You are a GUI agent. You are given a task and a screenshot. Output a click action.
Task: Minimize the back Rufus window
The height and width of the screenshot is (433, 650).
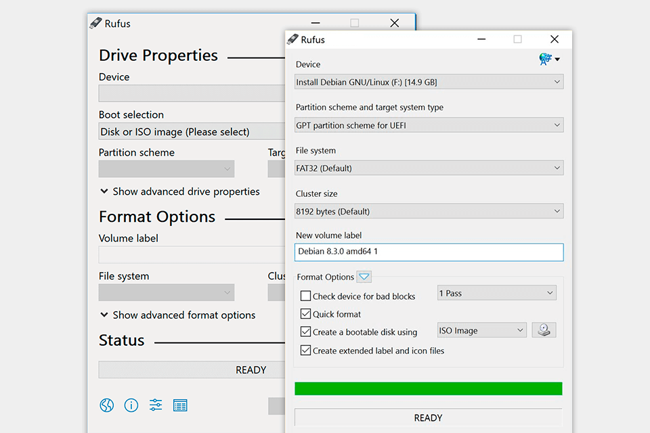click(x=316, y=23)
